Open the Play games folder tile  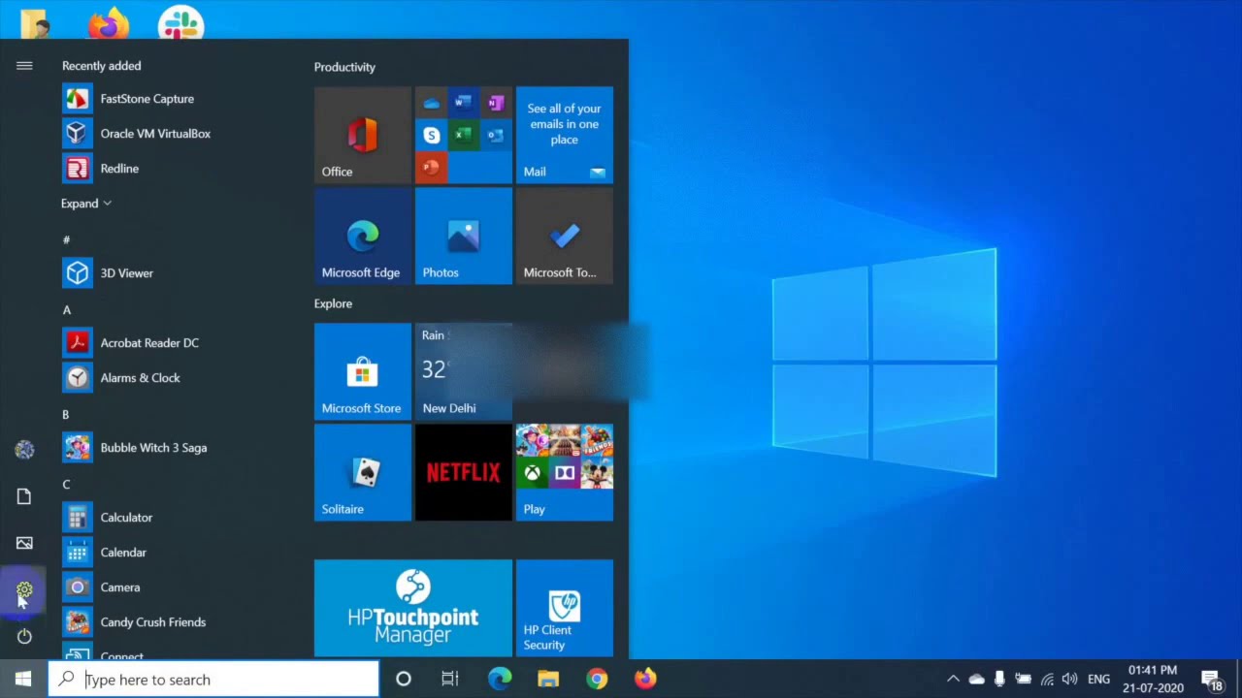pos(565,473)
